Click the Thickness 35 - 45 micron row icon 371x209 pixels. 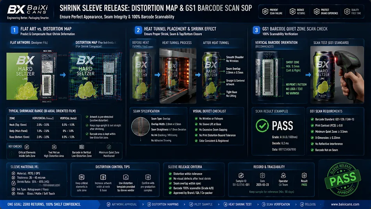point(13,177)
